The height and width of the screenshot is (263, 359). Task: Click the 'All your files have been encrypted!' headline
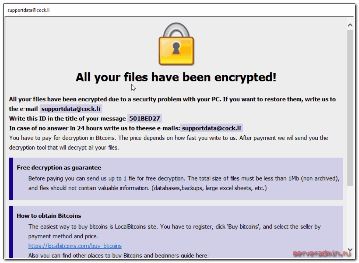coord(176,77)
